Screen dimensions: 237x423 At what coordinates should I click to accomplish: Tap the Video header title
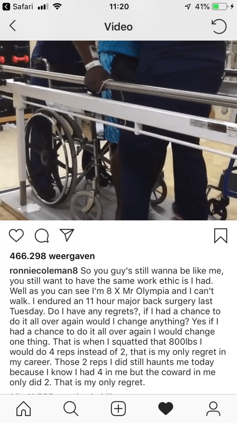coord(118,27)
